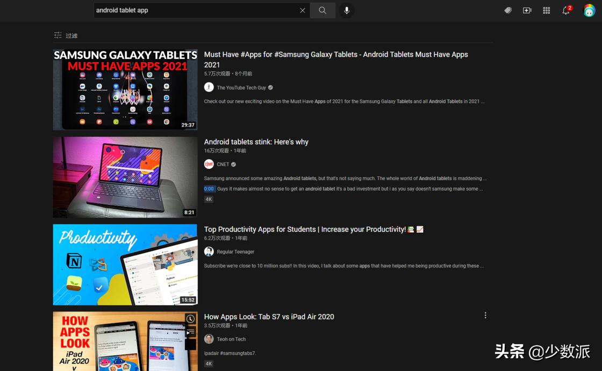Click the CNET channel logo avatar

209,164
